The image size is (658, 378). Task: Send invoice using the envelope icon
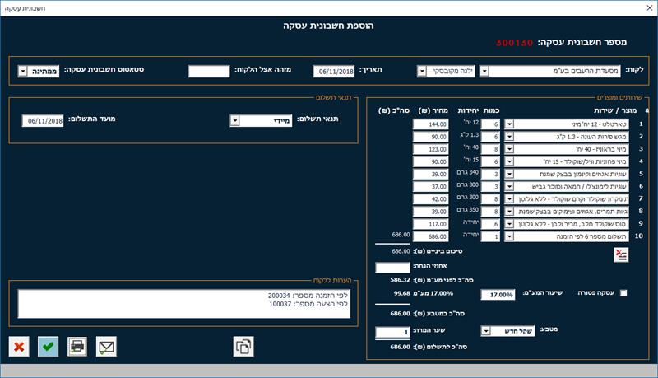pos(106,347)
